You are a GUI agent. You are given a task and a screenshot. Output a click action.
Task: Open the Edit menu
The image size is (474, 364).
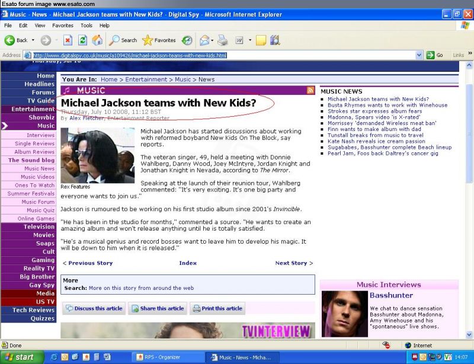pyautogui.click(x=23, y=25)
